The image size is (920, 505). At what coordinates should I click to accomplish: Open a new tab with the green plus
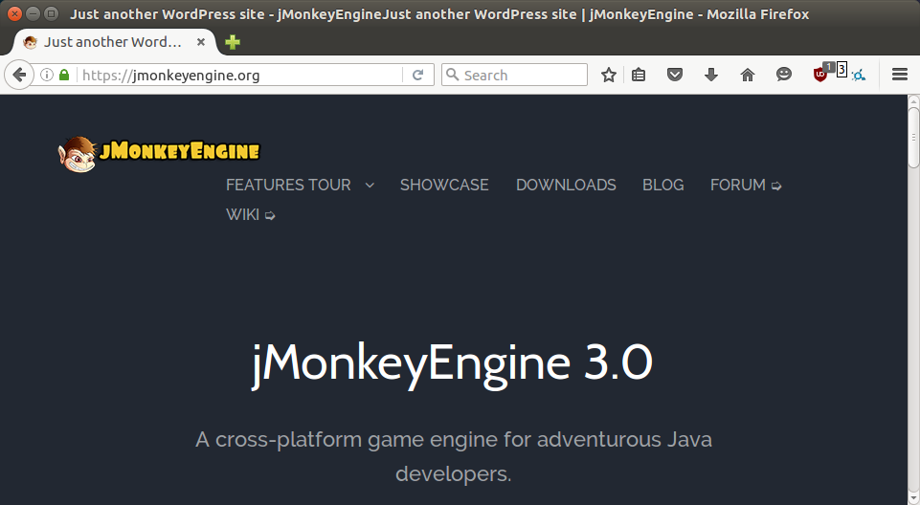pos(233,42)
